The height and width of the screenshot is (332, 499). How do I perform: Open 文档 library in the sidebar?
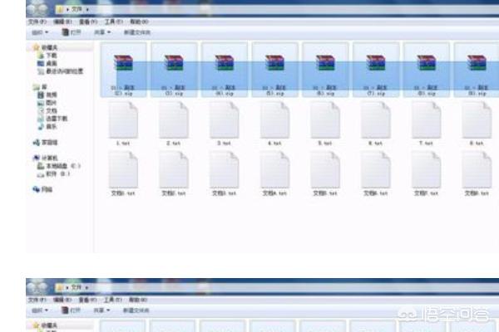coord(47,110)
